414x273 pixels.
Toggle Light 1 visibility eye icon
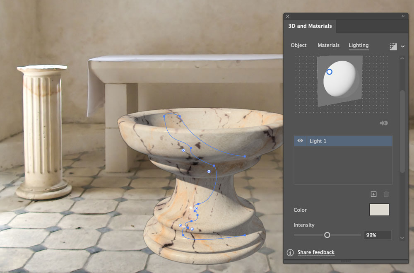pyautogui.click(x=300, y=140)
